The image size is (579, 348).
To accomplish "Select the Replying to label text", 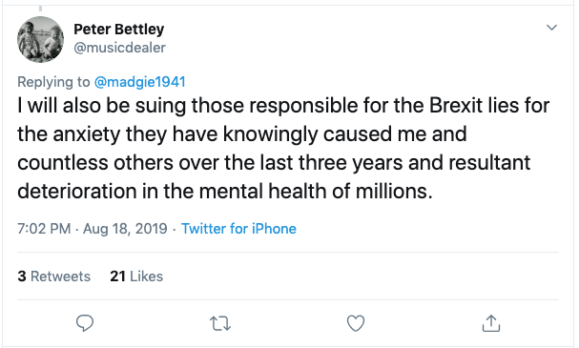I will [53, 82].
